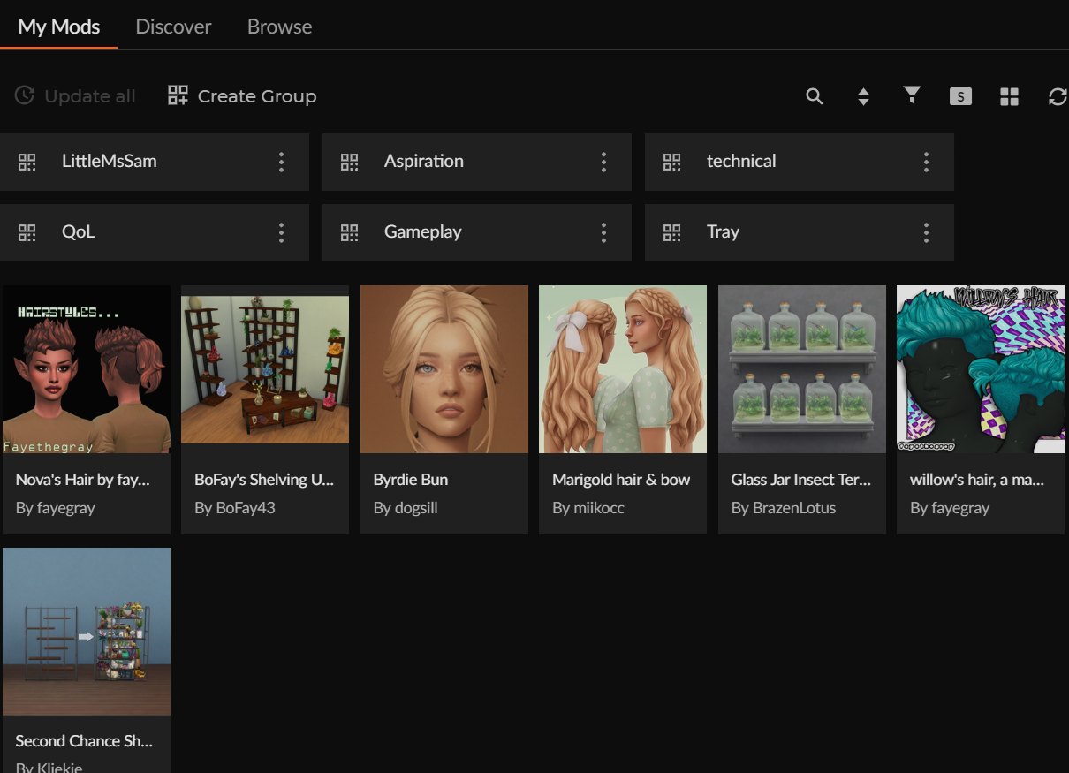
Task: Select Glass Jar Insect Terrarium thumbnail
Action: click(x=801, y=369)
